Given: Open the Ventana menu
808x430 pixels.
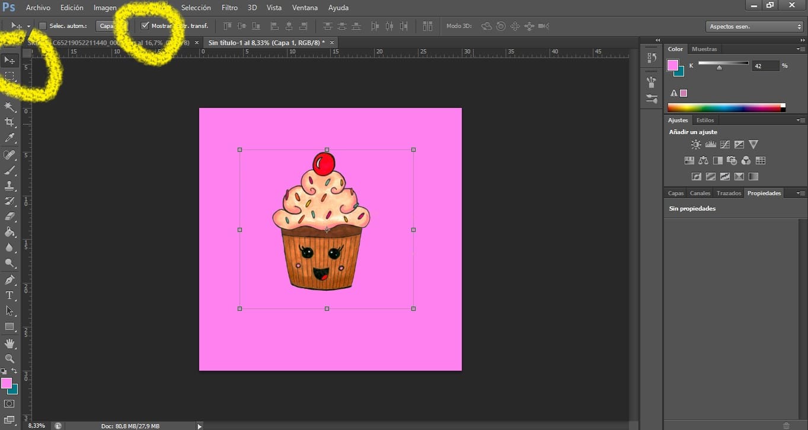Looking at the screenshot, I should (305, 8).
